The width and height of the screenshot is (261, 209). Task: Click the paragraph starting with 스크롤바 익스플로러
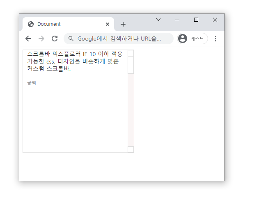click(75, 61)
